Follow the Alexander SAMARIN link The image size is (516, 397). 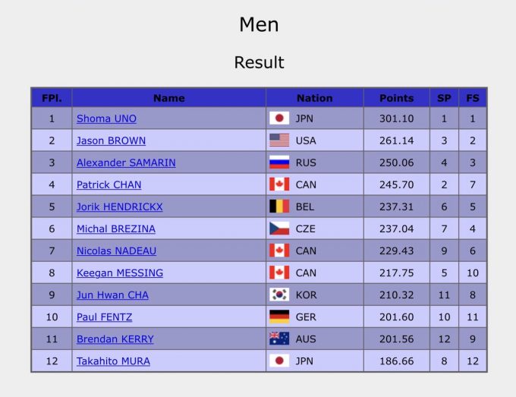[x=126, y=162]
